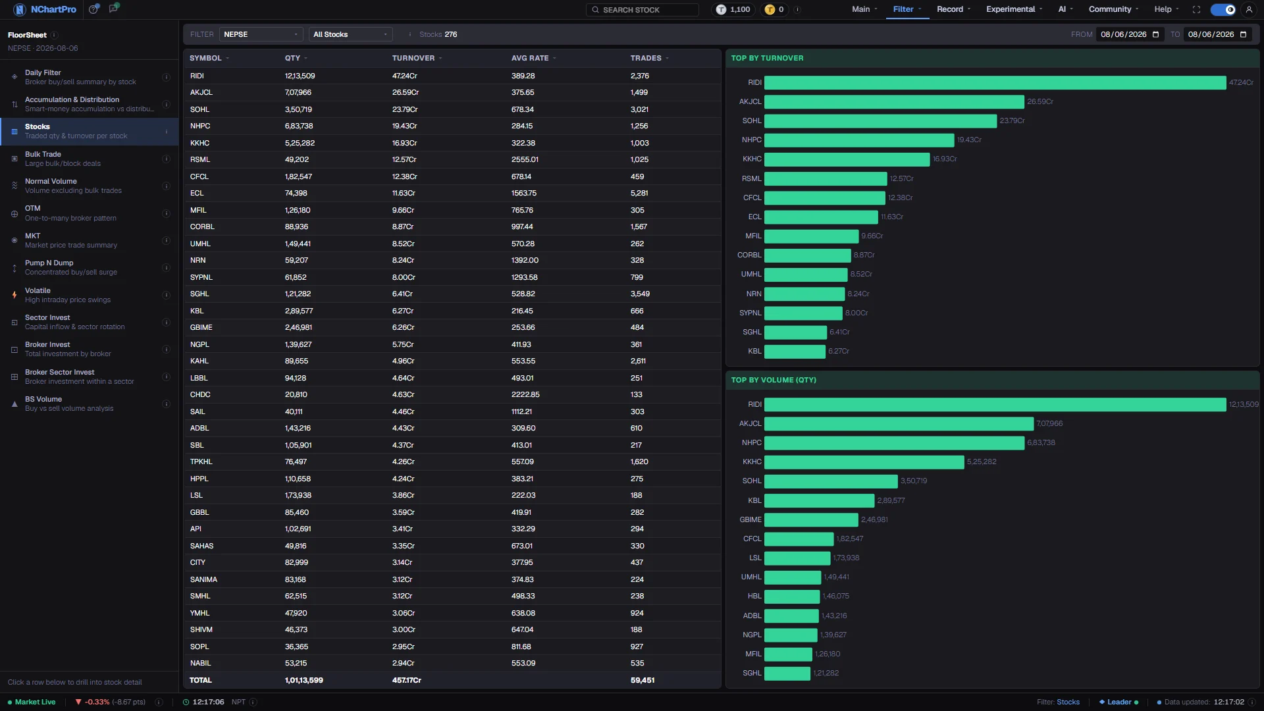1264x711 pixels.
Task: Open the All Stocks dropdown
Action: click(350, 34)
